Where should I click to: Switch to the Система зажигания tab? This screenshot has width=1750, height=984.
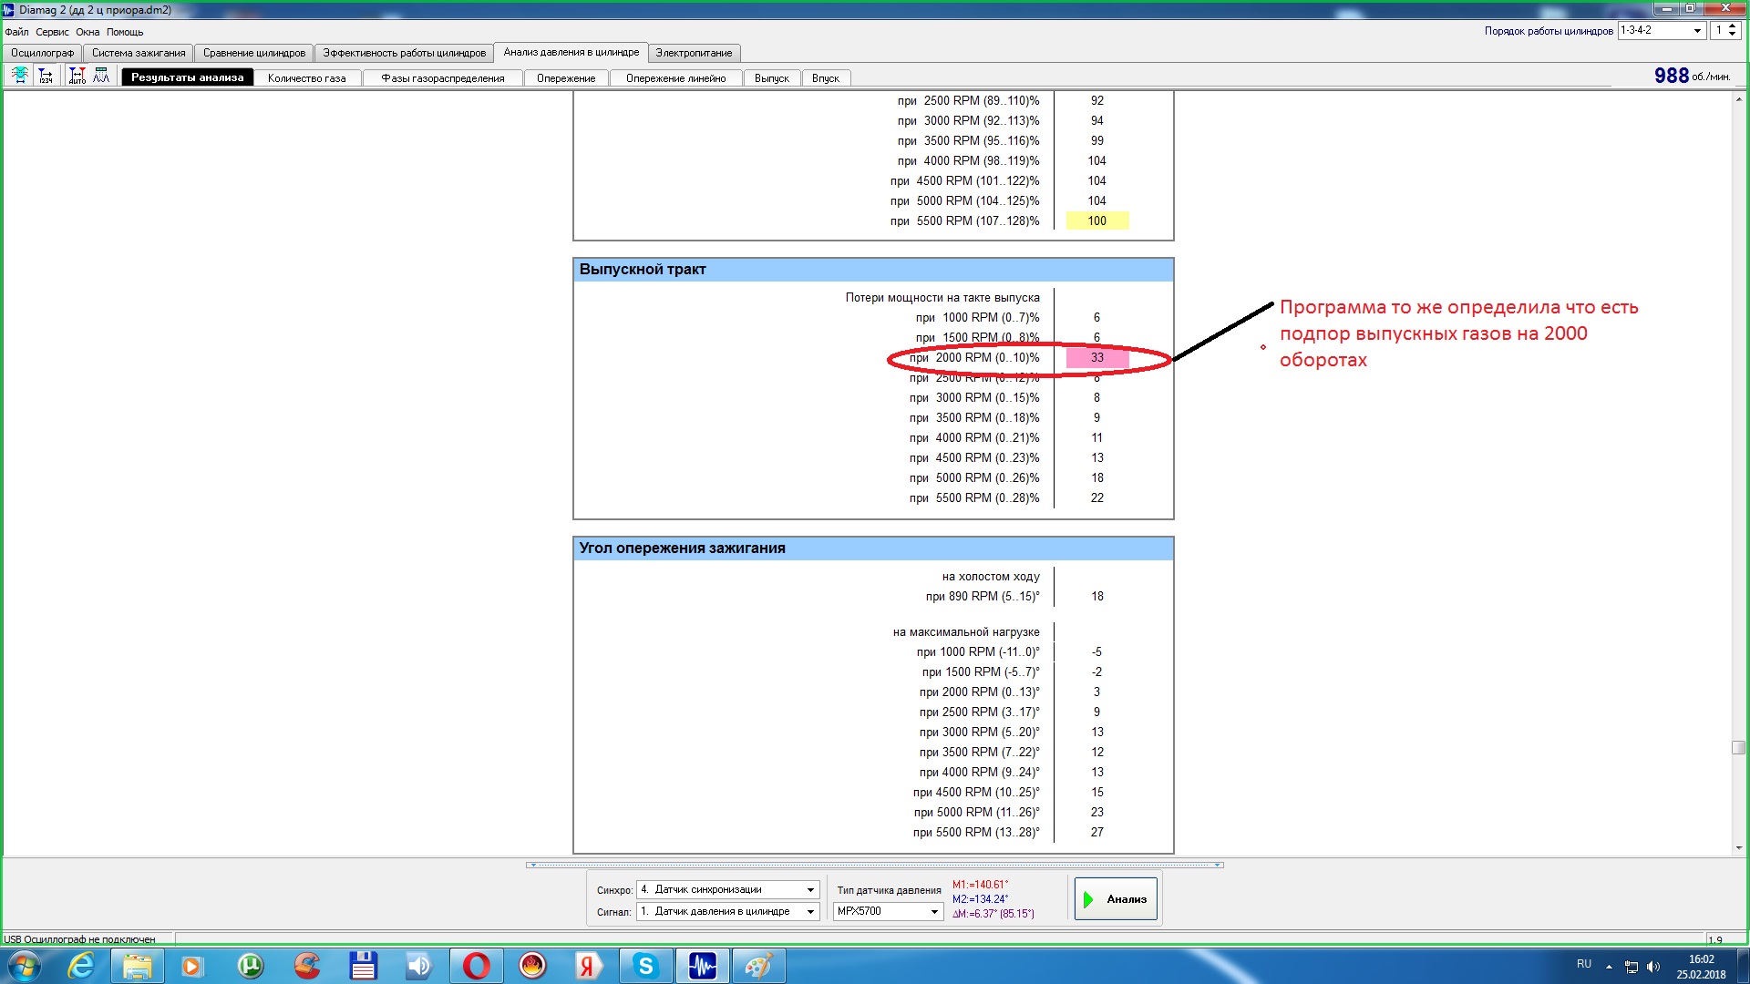pos(139,53)
